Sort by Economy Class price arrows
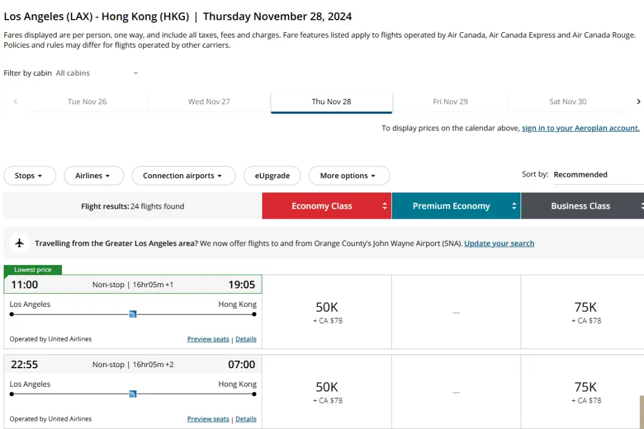 385,206
